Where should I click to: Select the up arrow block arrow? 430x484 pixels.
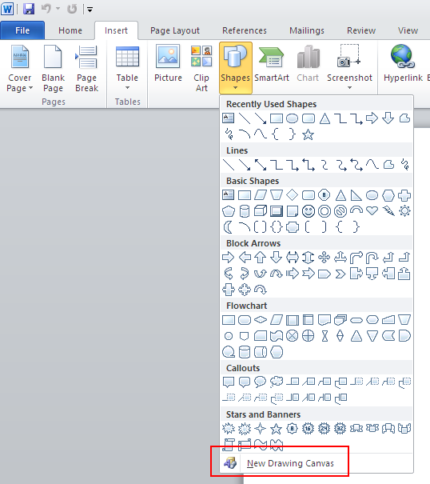tap(261, 257)
